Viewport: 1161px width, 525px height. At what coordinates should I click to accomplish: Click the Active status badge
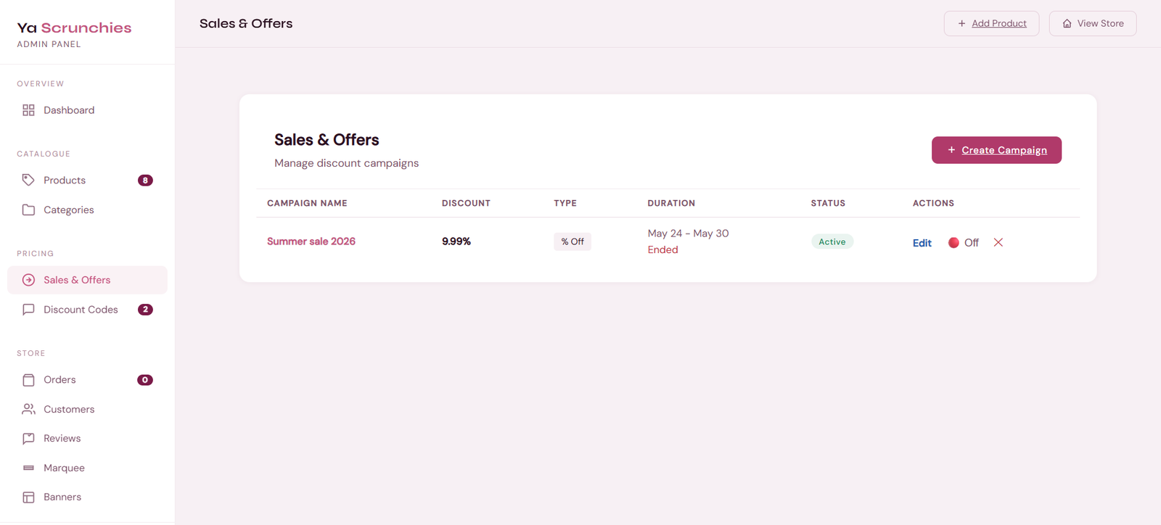pos(832,241)
